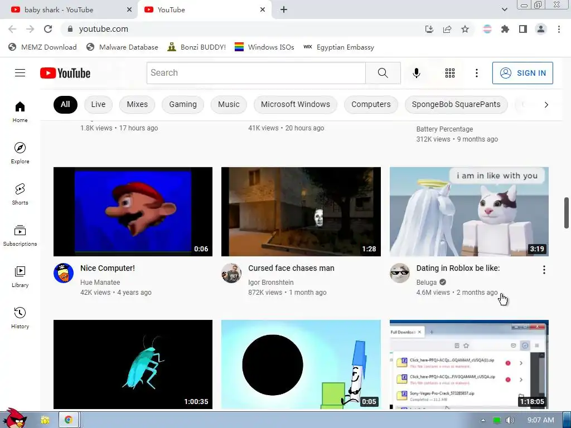
Task: Select the Gaming filter chip
Action: (183, 104)
